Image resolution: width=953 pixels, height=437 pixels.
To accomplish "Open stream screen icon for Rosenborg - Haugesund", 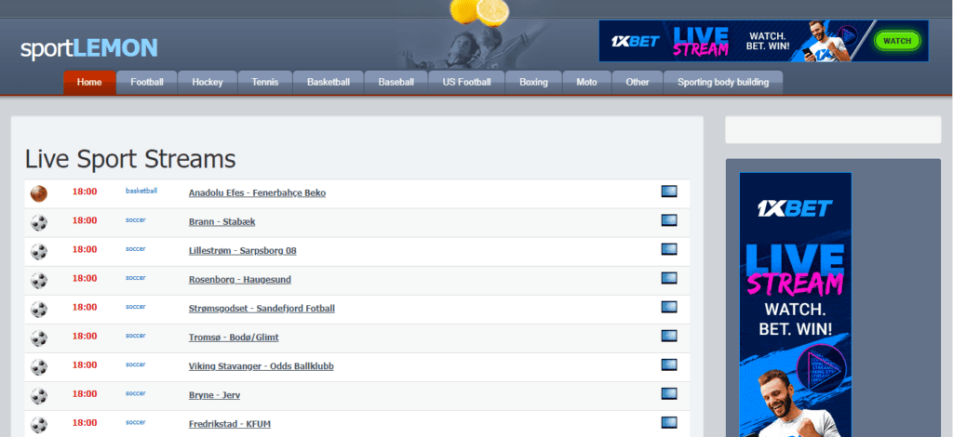I will 669,278.
